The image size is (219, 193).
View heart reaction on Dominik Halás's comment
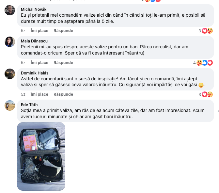pos(205,94)
